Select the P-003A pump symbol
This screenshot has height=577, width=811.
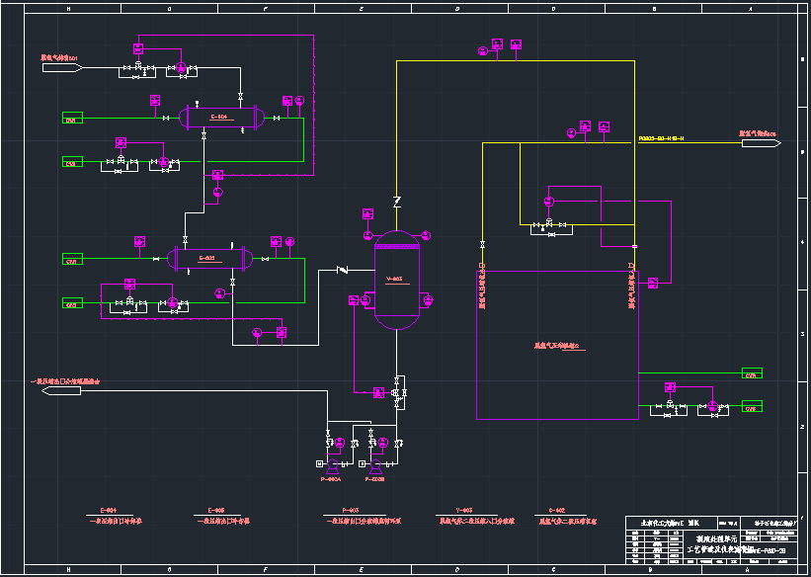pos(332,465)
